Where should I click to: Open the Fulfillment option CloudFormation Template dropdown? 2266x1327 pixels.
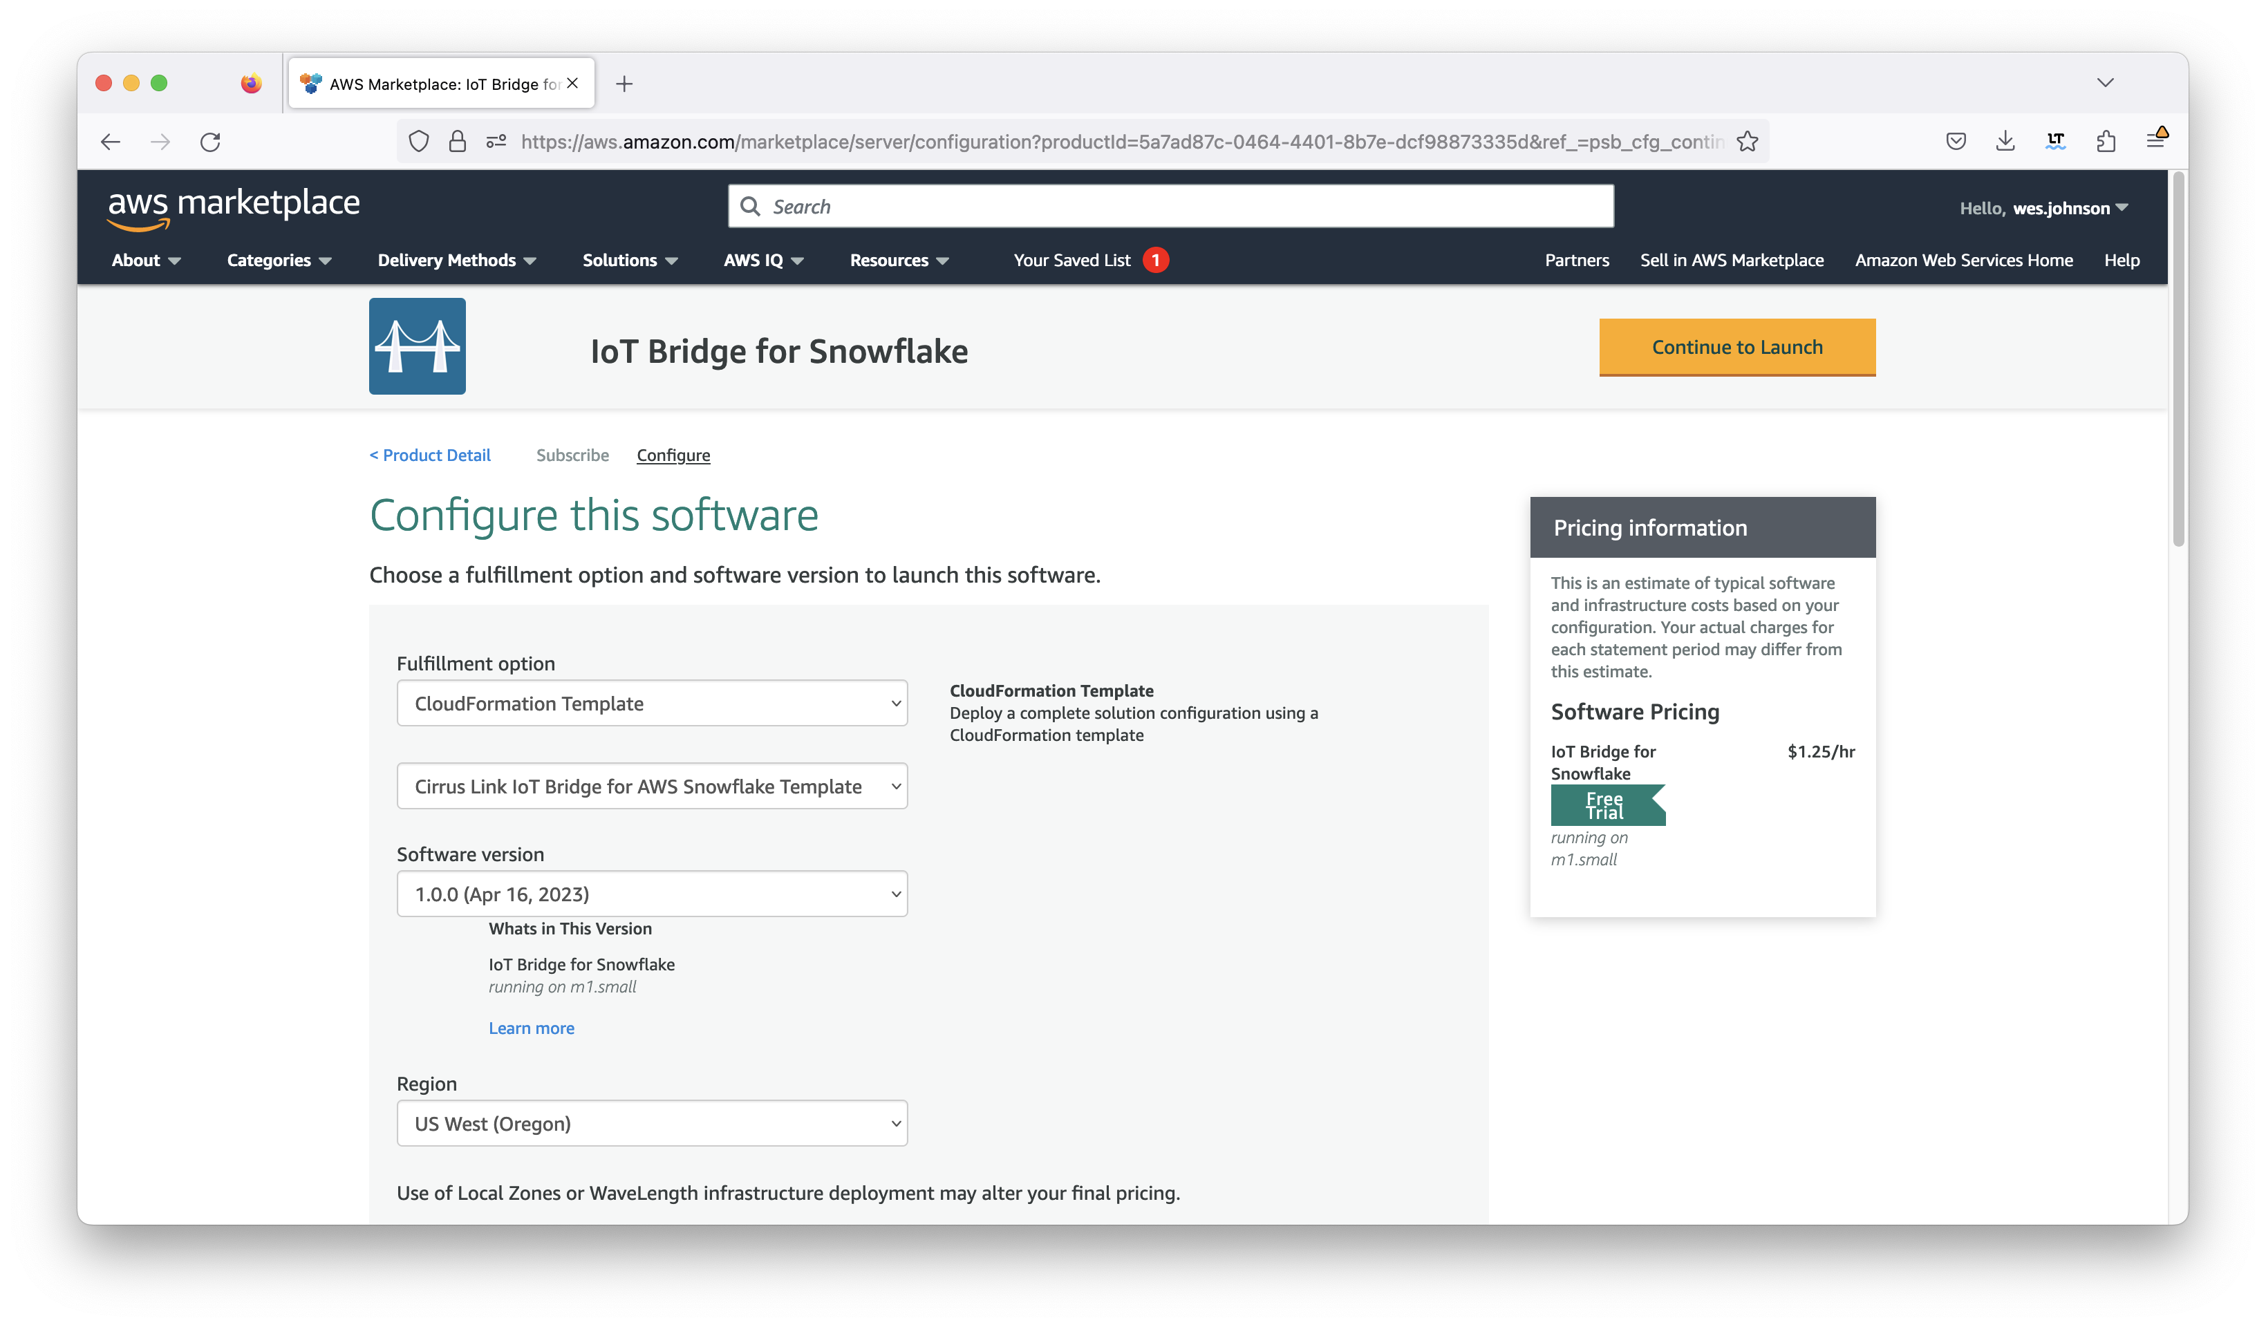click(652, 703)
